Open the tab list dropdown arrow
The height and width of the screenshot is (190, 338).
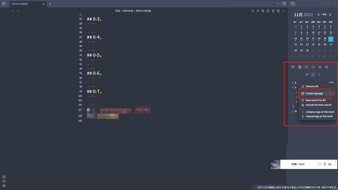278,4
